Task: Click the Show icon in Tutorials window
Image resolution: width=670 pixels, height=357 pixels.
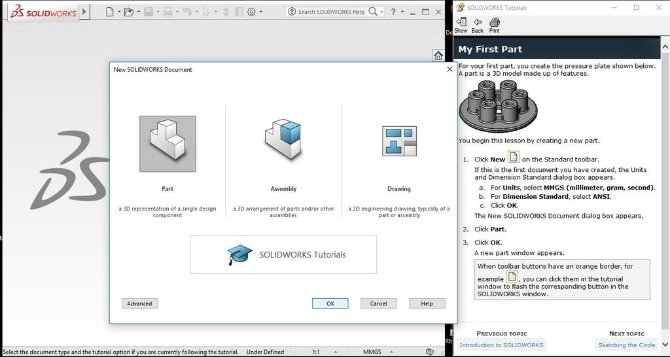Action: pyautogui.click(x=461, y=25)
